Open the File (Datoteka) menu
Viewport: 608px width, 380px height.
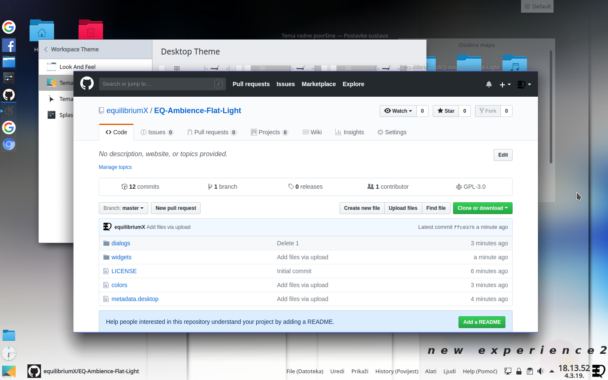point(305,372)
